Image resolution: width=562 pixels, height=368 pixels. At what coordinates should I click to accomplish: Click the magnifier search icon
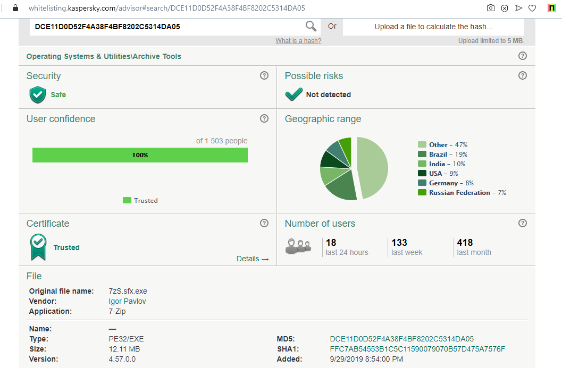(x=311, y=26)
